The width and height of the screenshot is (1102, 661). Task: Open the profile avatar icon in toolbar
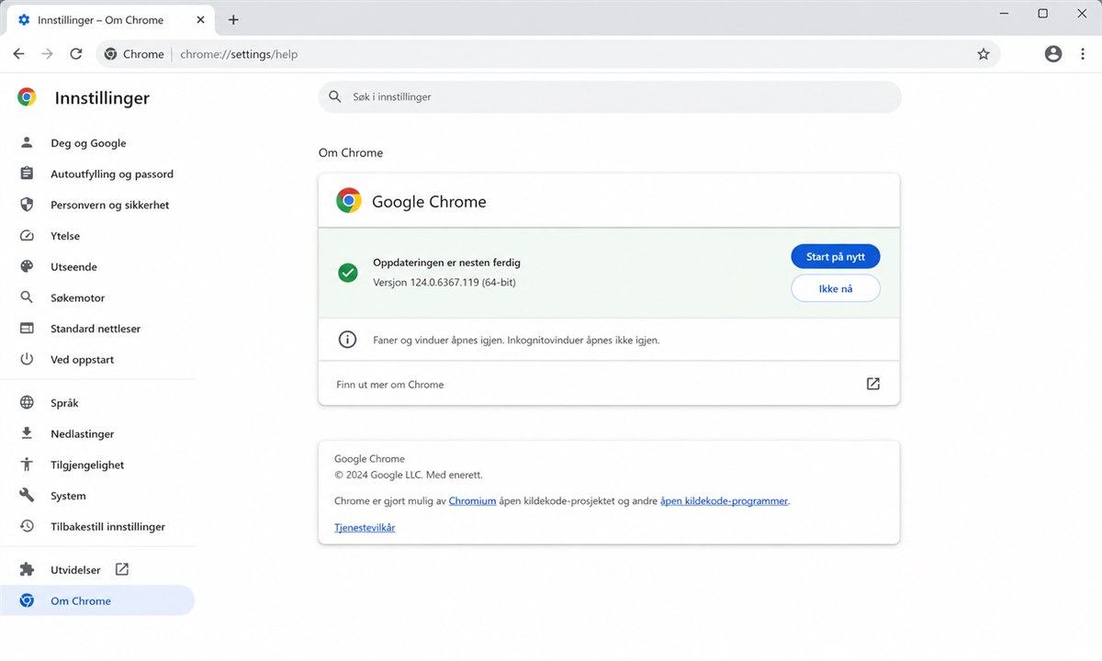(1053, 54)
